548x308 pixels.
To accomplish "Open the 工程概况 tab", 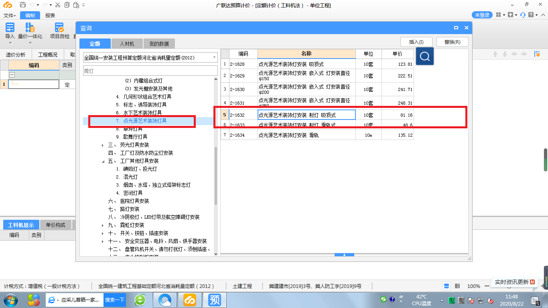I will [48, 55].
